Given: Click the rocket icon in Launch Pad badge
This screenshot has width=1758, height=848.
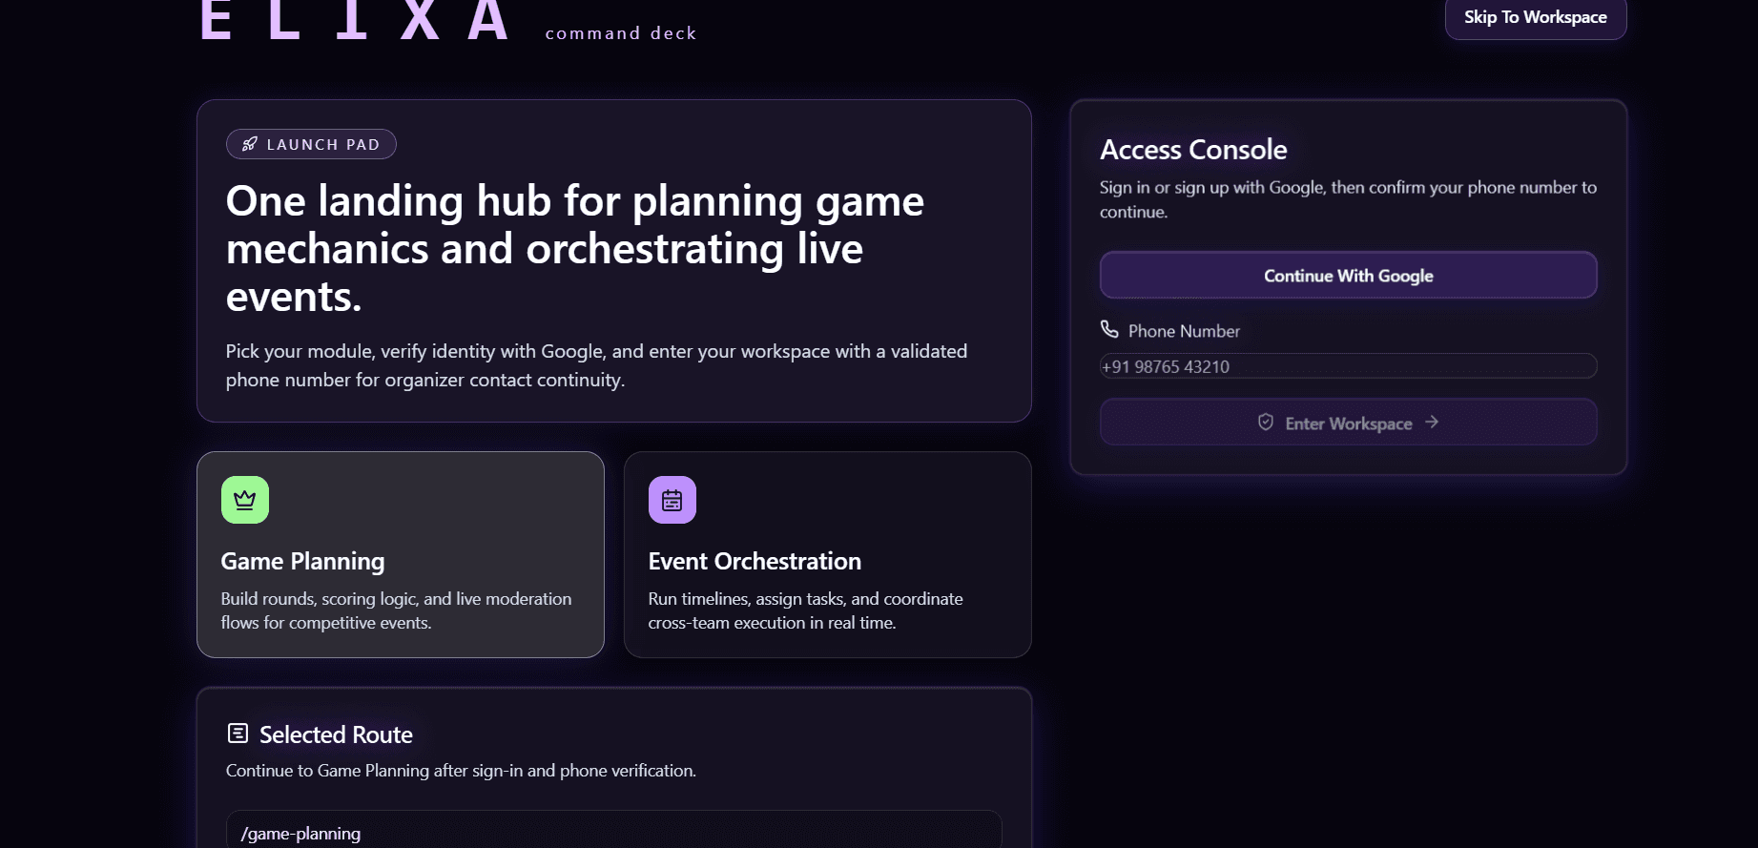Looking at the screenshot, I should 249,144.
